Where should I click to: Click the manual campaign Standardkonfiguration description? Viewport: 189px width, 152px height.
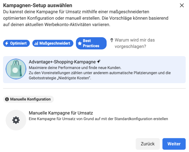point(98,119)
